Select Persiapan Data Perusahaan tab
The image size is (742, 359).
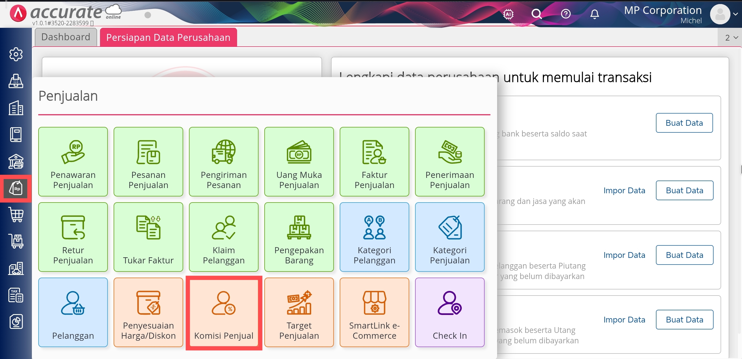tap(168, 37)
